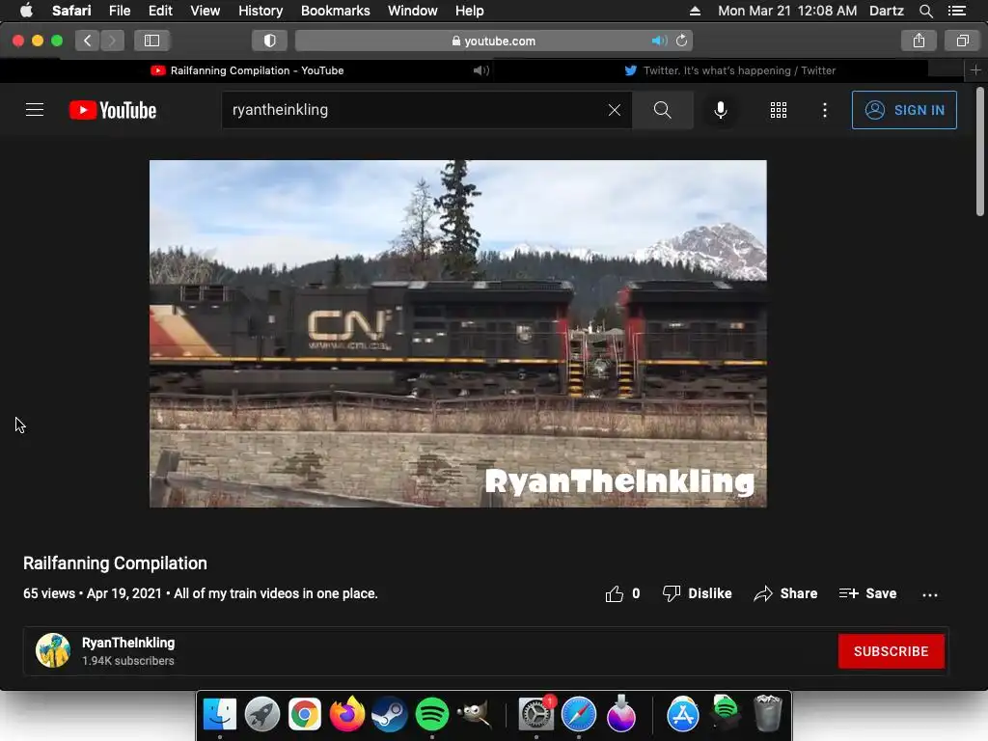Go forward with Safari's forward arrow
The width and height of the screenshot is (988, 741).
pos(112,41)
